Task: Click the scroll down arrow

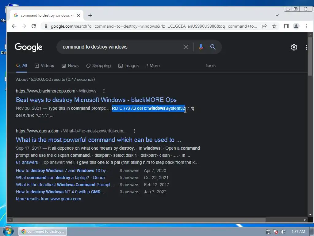Action: click(310, 214)
